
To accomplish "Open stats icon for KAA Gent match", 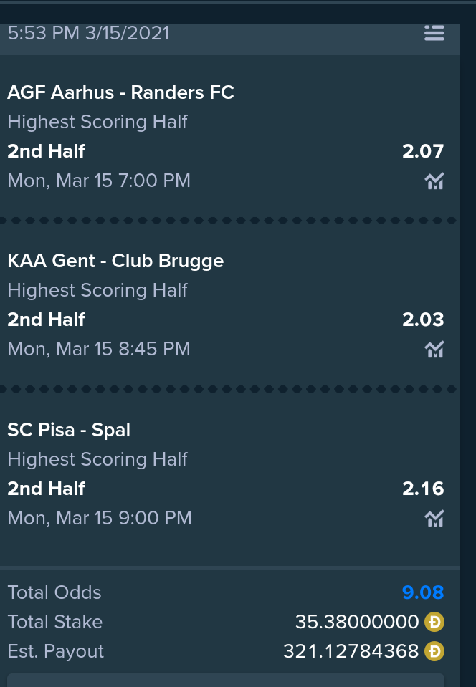I will pyautogui.click(x=434, y=349).
